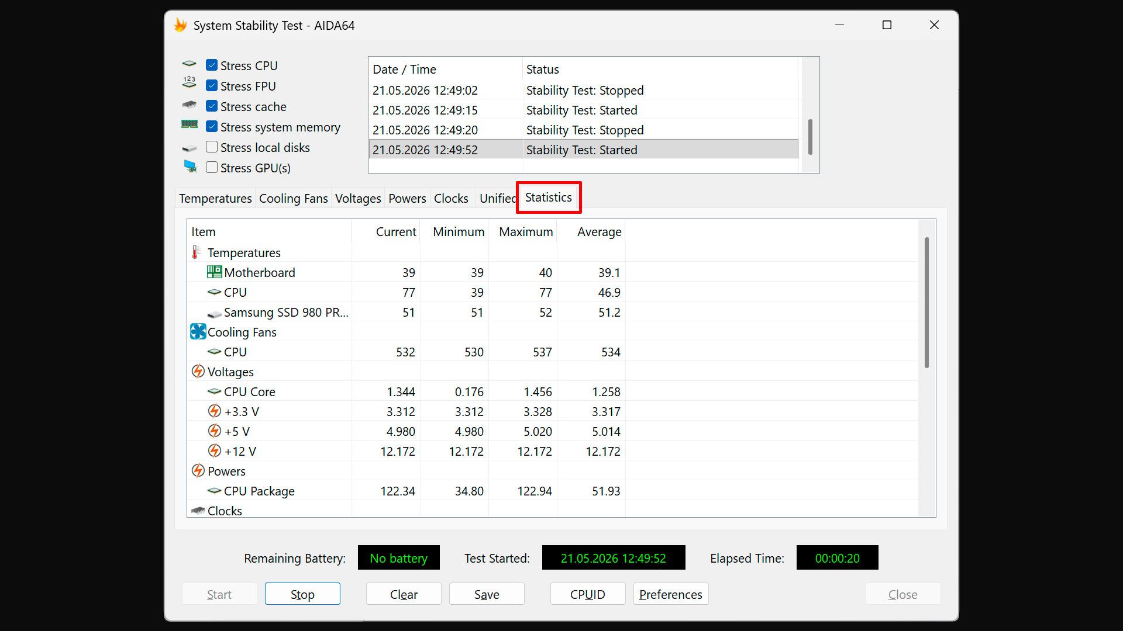
Task: Click the CPU Core chip icon
Action: coord(214,391)
